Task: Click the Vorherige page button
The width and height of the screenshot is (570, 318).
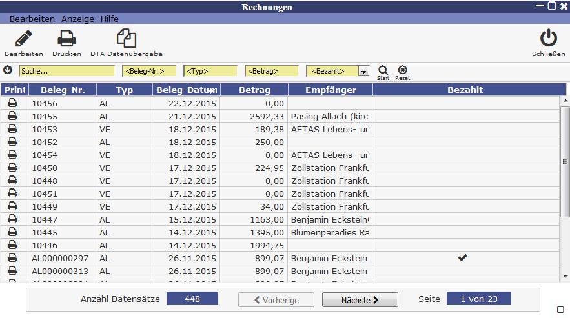Action: tap(276, 300)
